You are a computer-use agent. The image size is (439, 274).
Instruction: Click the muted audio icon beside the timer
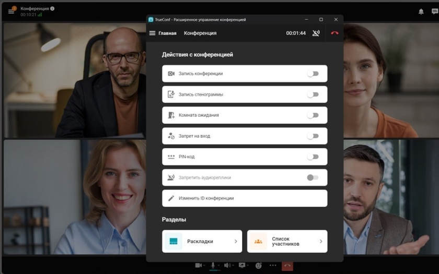[x=316, y=33]
